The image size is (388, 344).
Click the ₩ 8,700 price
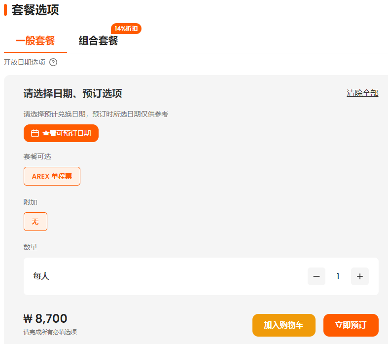(x=45, y=318)
